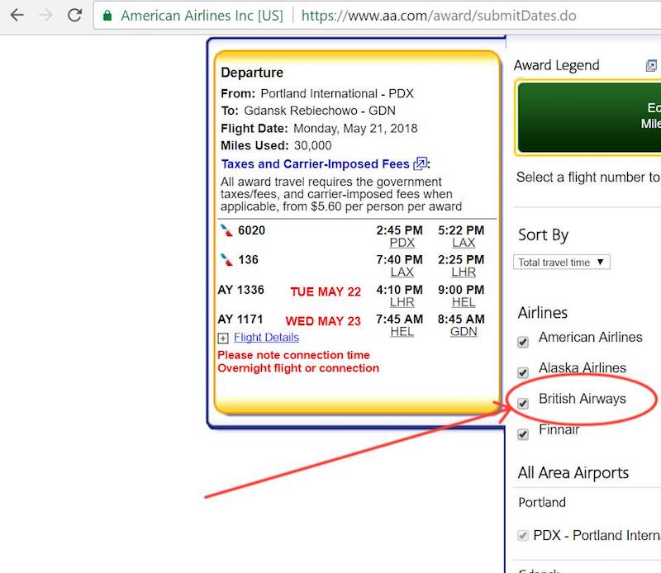The width and height of the screenshot is (661, 573).
Task: Click the LHR airport link under 4:10 PM
Action: point(402,302)
